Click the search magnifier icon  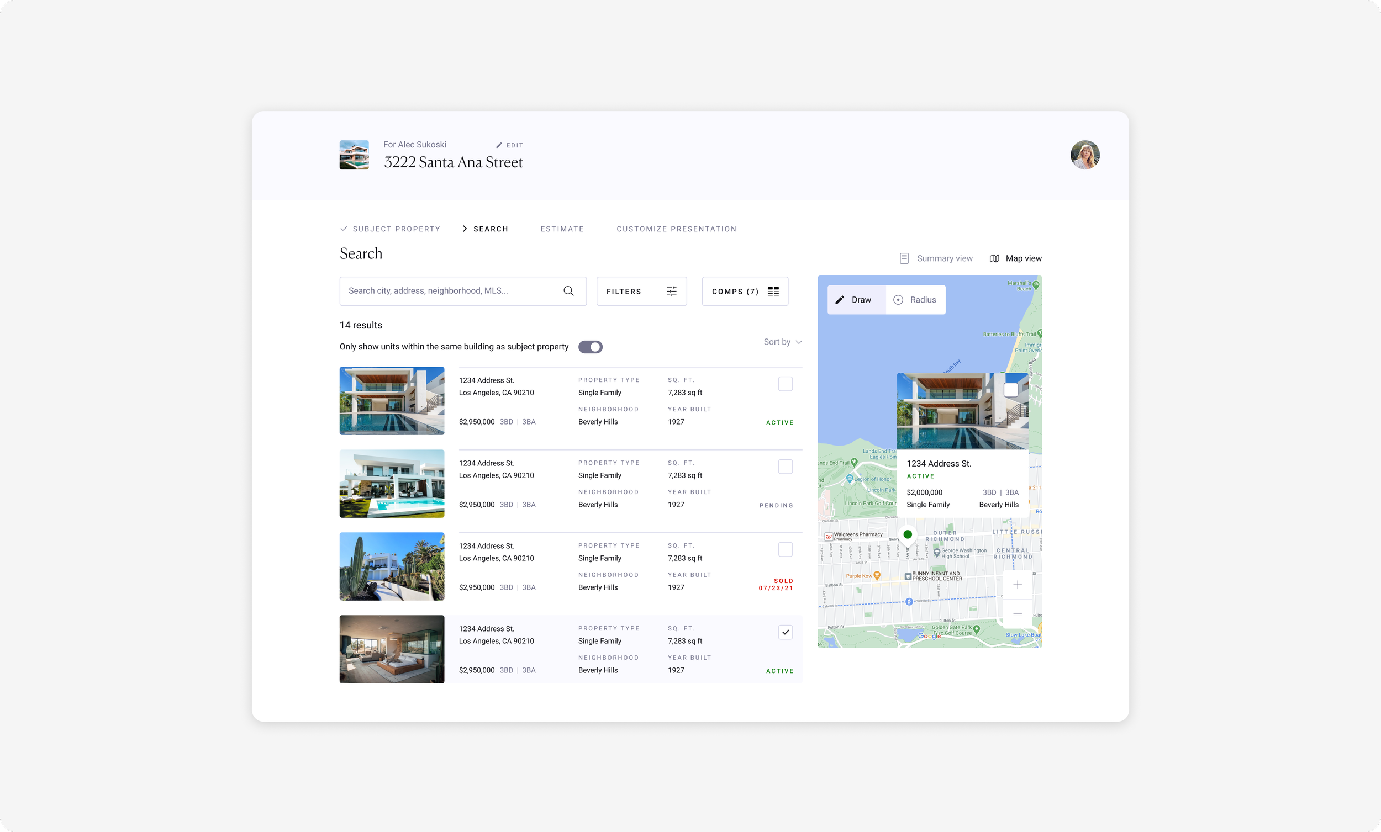pyautogui.click(x=568, y=291)
